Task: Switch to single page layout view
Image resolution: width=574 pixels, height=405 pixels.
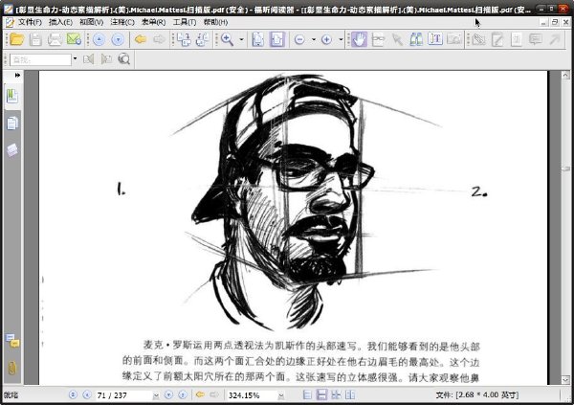Action: 307,394
